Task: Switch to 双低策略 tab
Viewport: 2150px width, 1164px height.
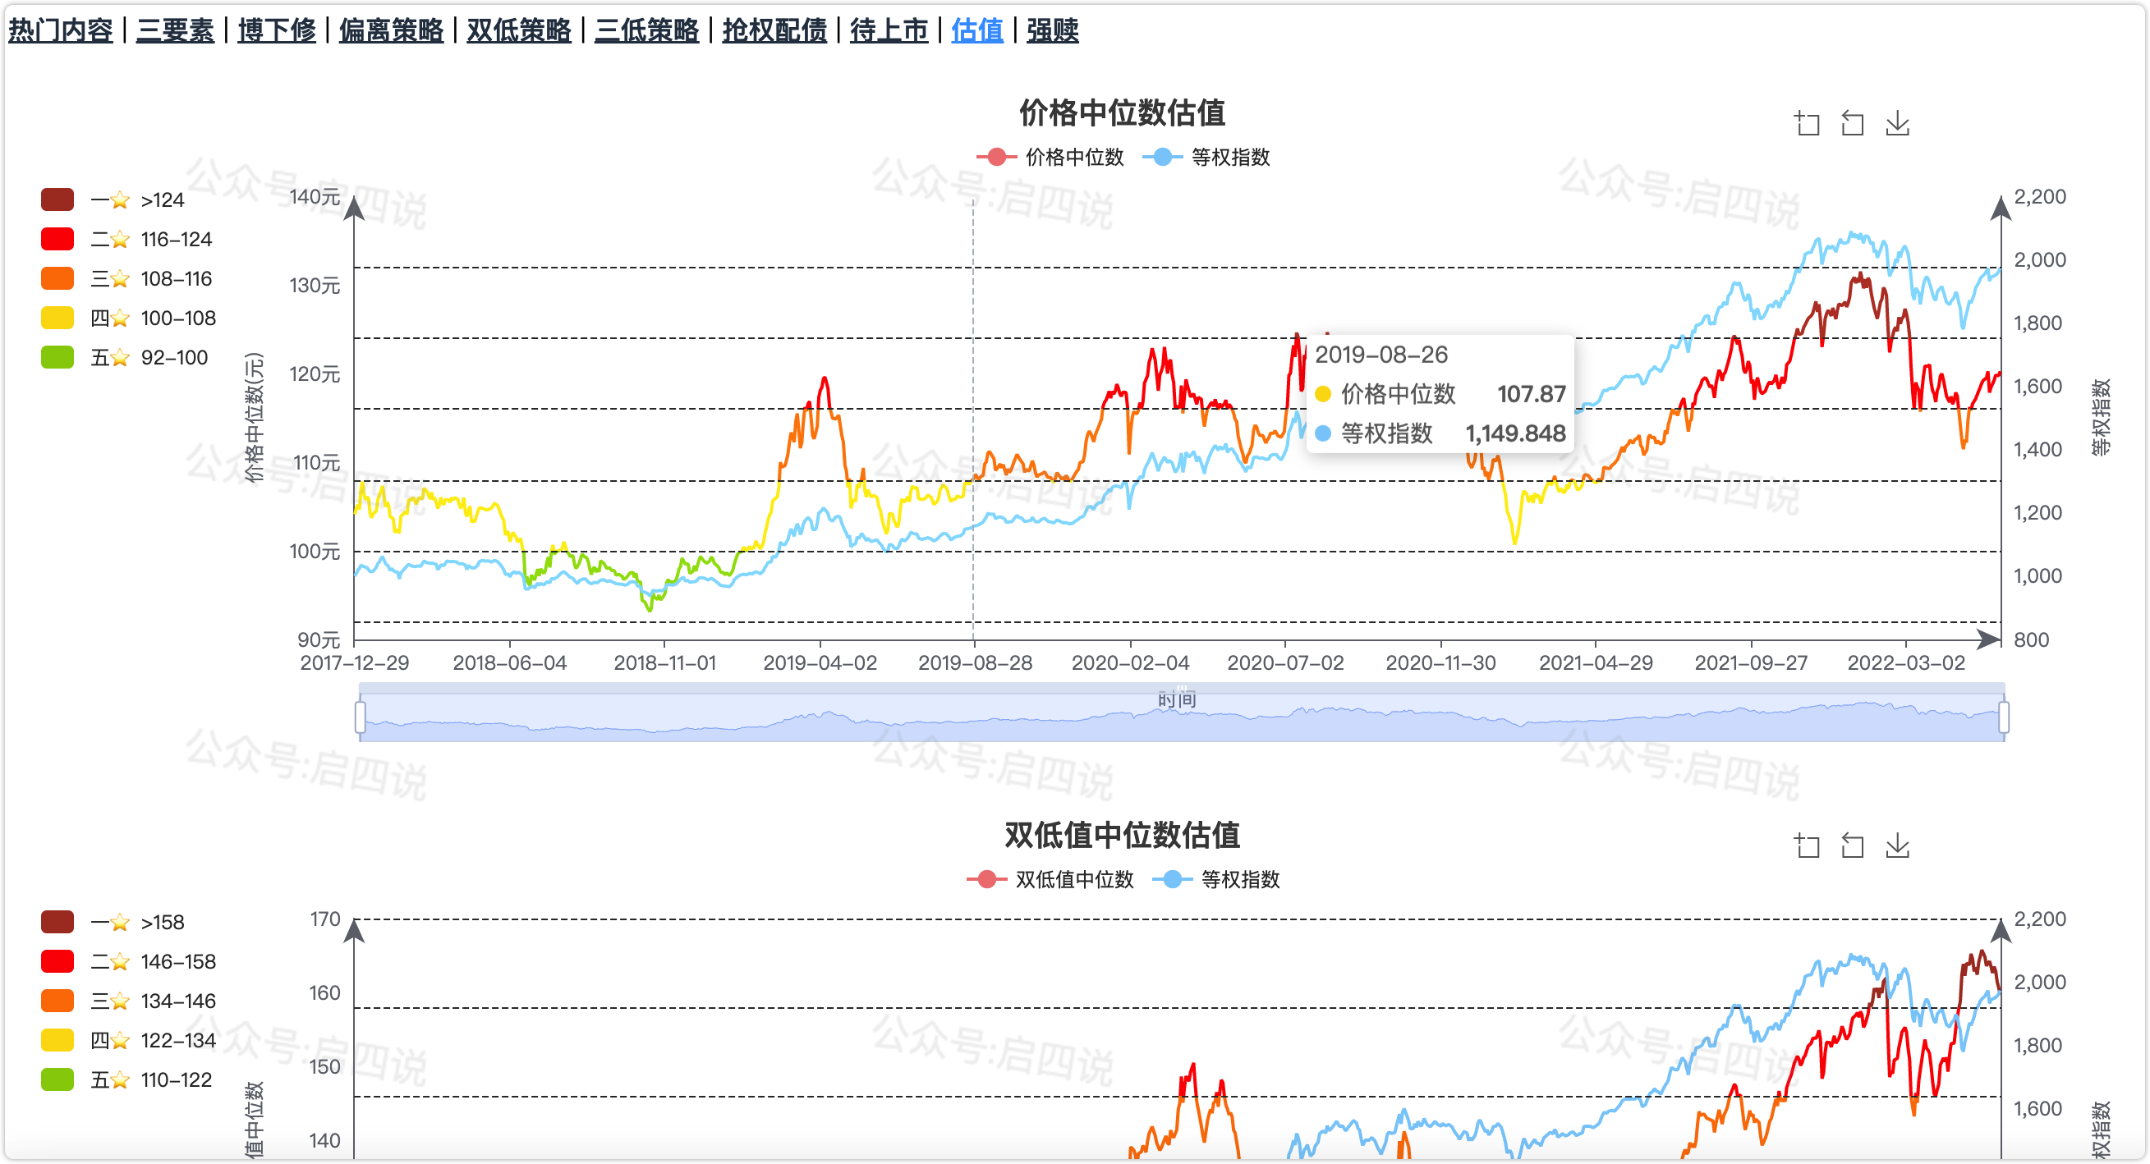Action: click(x=518, y=31)
